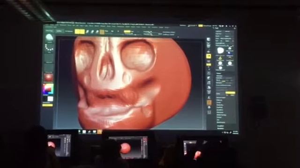The height and width of the screenshot is (168, 300).
Task: Select the yellow star polymesh tool icon
Action: (220, 58)
